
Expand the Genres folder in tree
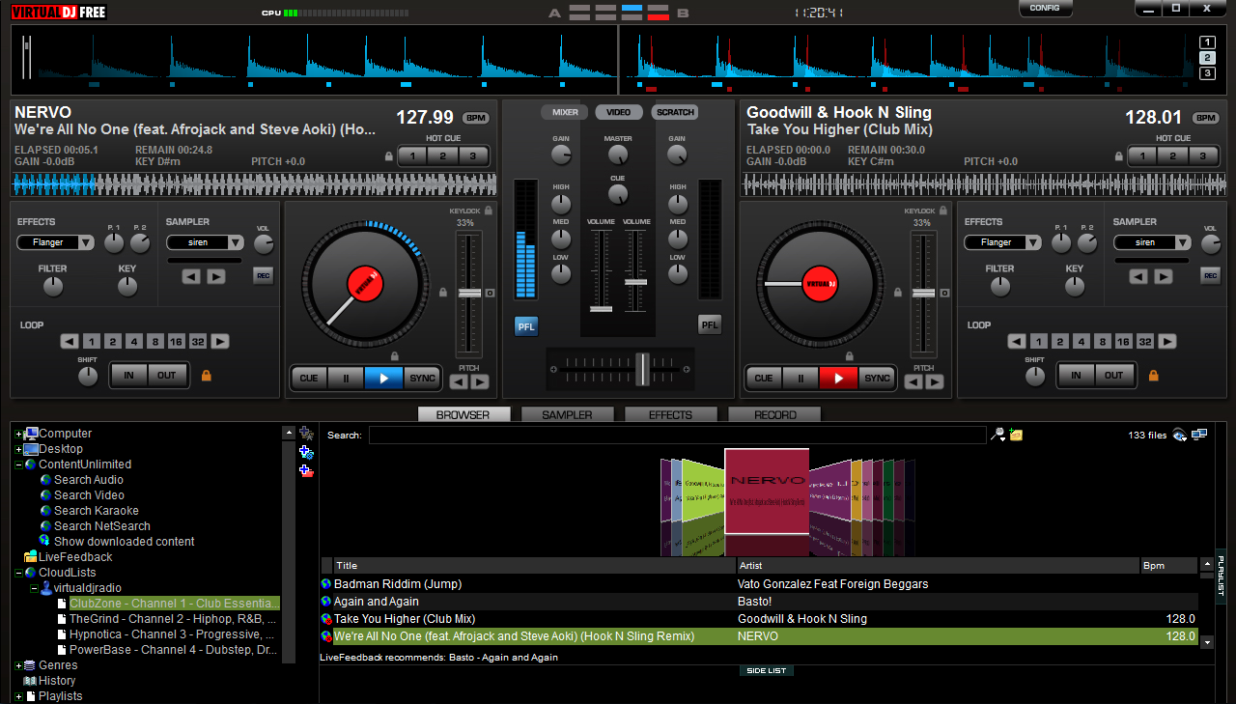click(18, 665)
